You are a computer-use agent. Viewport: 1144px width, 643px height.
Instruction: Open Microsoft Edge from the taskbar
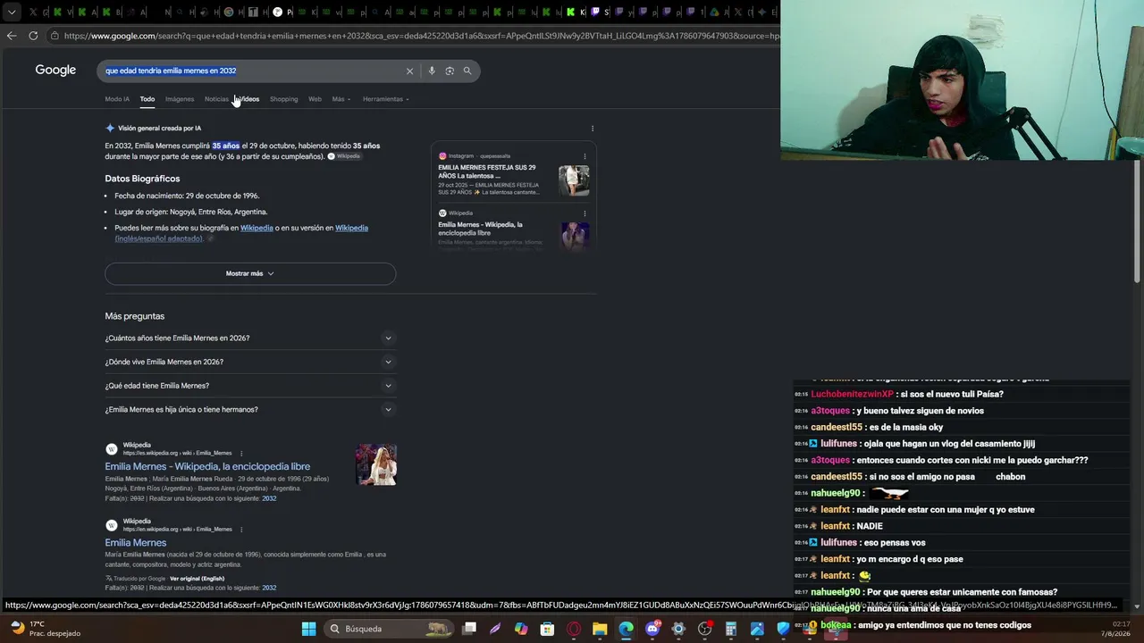click(626, 629)
